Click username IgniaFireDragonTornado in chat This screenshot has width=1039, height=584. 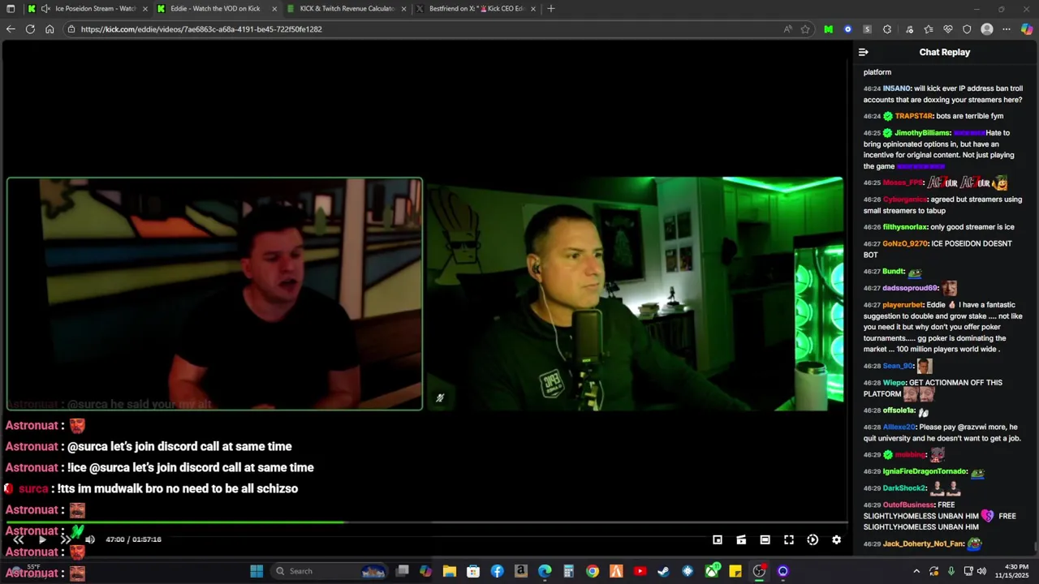(925, 471)
